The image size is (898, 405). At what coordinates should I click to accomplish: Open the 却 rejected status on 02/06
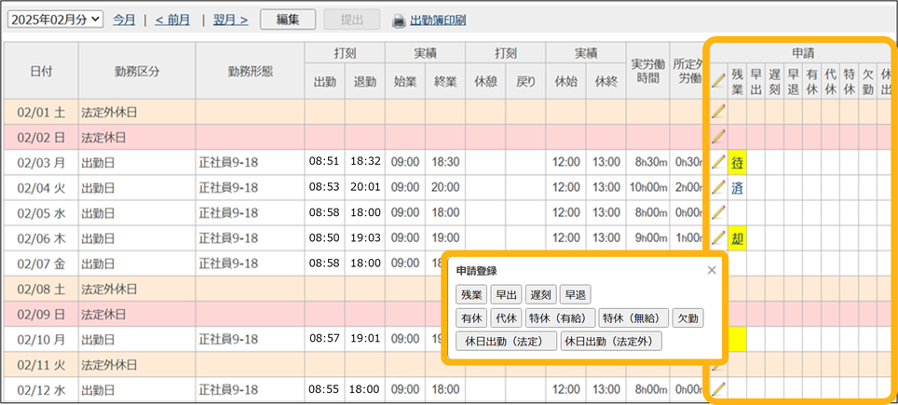[x=738, y=238]
